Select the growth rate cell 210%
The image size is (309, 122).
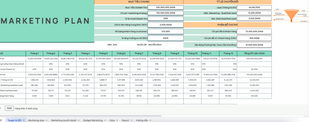click(166, 38)
